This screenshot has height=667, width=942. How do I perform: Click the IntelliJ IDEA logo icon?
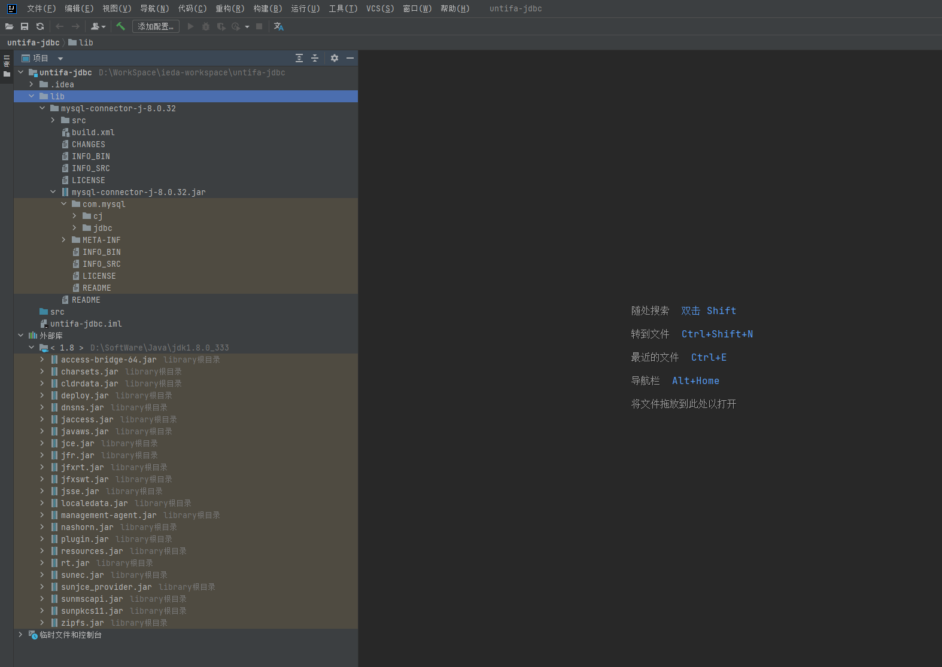[x=11, y=8]
